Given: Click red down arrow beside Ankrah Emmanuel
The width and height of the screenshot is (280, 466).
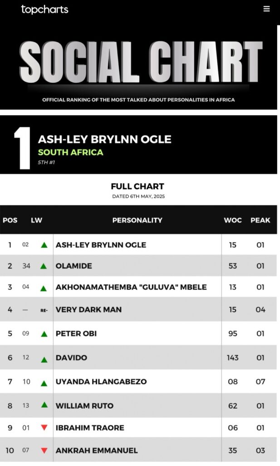Looking at the screenshot, I should coord(44,451).
